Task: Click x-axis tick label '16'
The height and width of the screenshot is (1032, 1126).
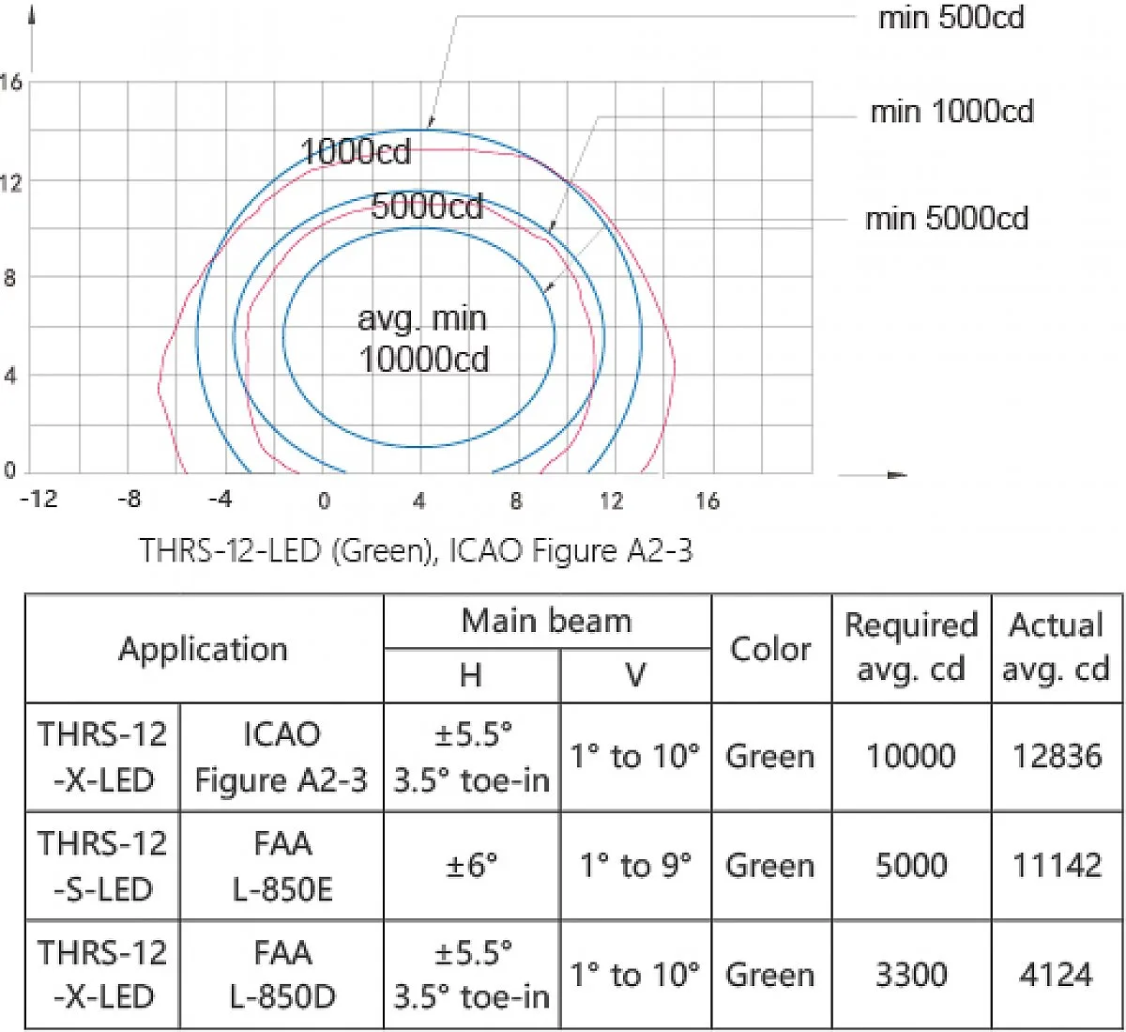Action: tap(708, 501)
